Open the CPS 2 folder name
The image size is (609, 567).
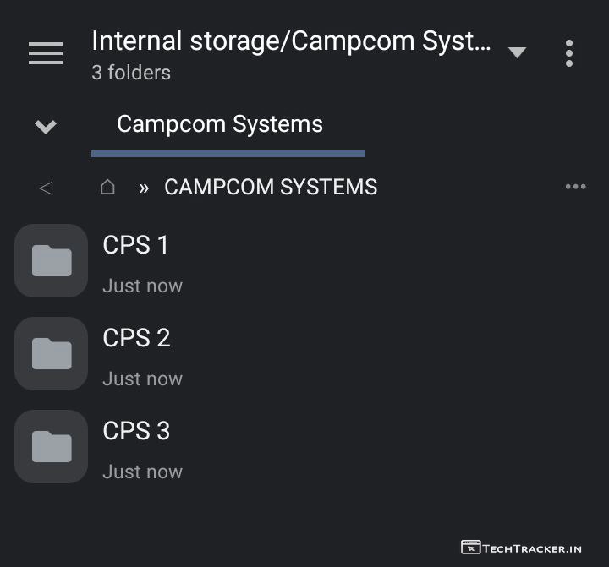[x=136, y=338]
